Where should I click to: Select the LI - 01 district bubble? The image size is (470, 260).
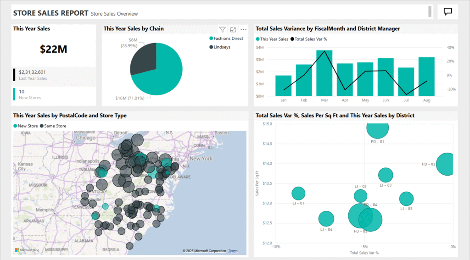tap(298, 194)
